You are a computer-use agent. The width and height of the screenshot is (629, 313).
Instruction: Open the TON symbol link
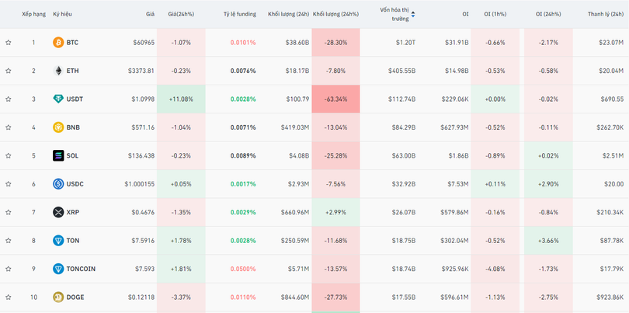point(73,241)
